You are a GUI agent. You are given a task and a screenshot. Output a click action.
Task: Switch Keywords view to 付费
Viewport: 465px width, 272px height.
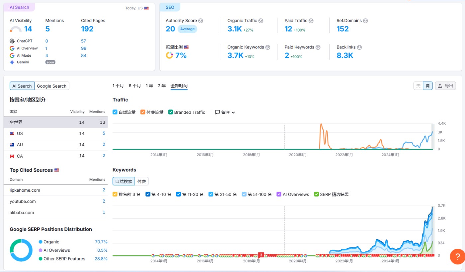[x=141, y=181]
